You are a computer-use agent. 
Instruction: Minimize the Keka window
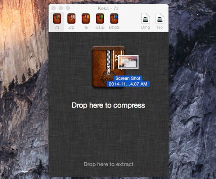(60, 8)
